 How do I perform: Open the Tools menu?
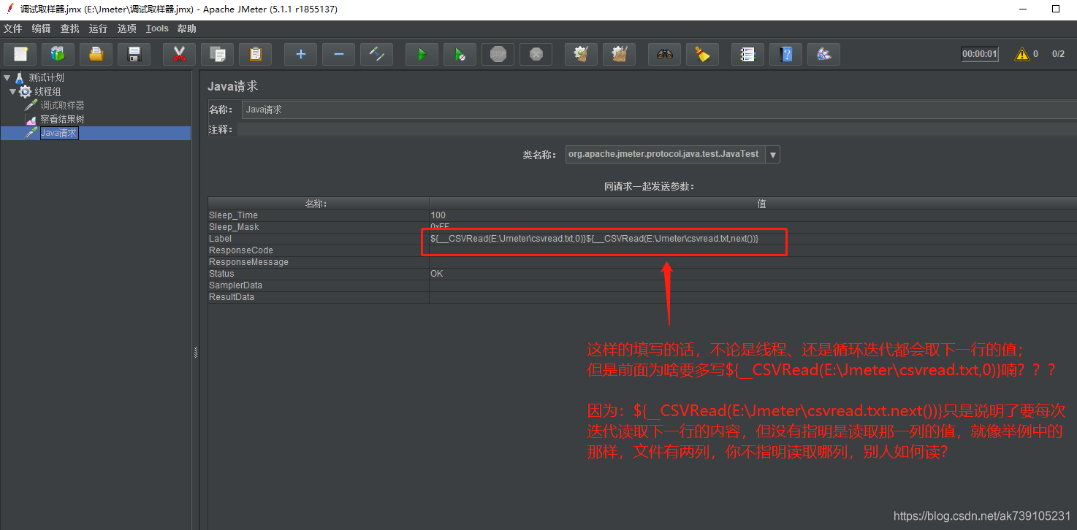157,28
